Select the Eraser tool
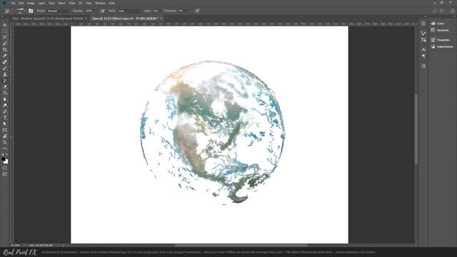 5,87
